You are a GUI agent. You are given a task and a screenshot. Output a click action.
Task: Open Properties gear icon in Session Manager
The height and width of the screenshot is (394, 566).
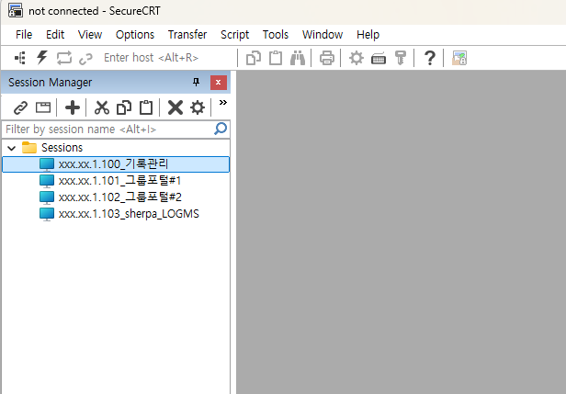click(198, 107)
